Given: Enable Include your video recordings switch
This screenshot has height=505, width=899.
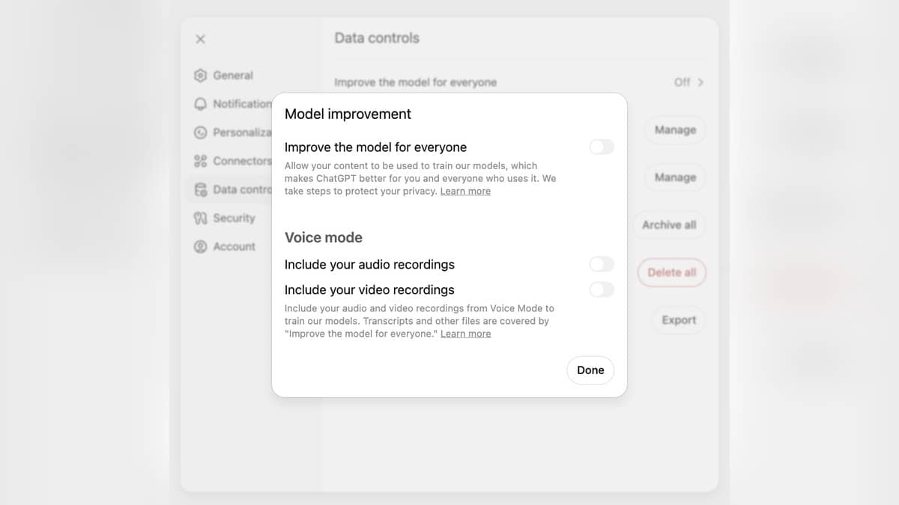Looking at the screenshot, I should (602, 290).
